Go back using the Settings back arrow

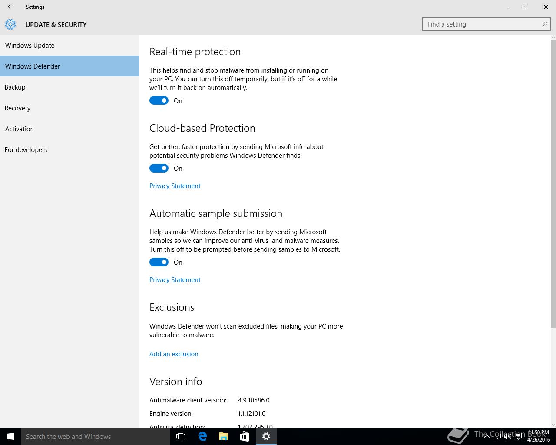click(10, 7)
